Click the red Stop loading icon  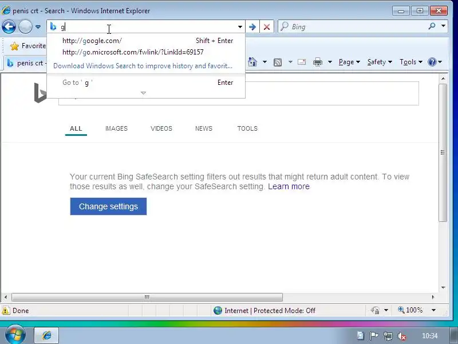(x=266, y=27)
